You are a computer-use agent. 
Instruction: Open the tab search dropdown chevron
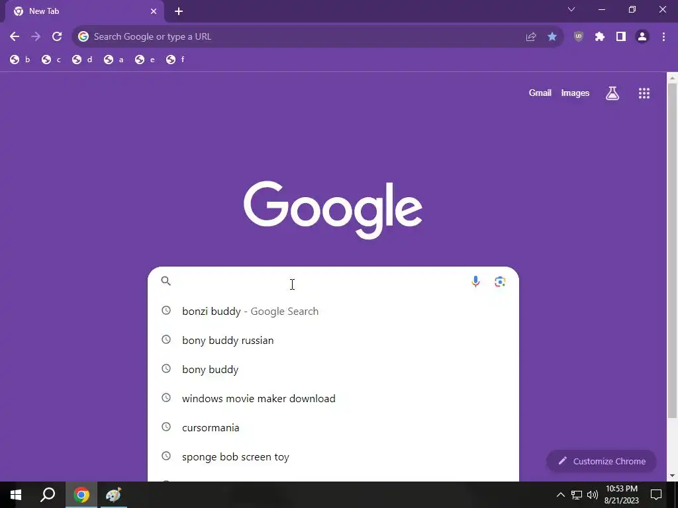pos(571,9)
